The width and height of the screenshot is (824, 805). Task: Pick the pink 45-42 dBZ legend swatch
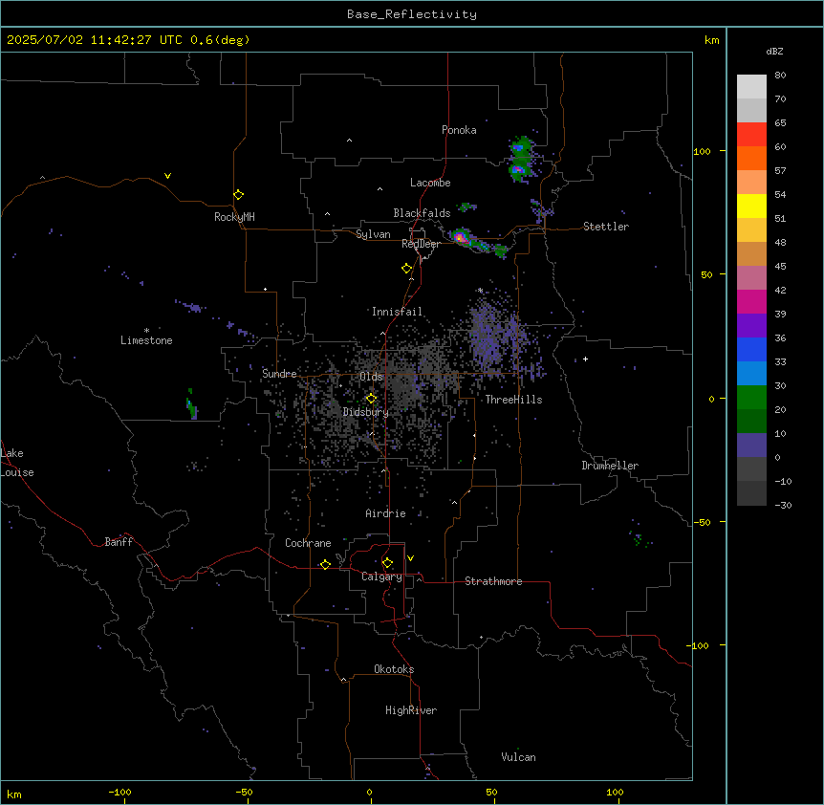tap(751, 278)
